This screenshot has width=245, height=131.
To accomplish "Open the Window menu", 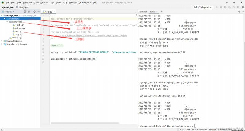I will [x=73, y=2].
